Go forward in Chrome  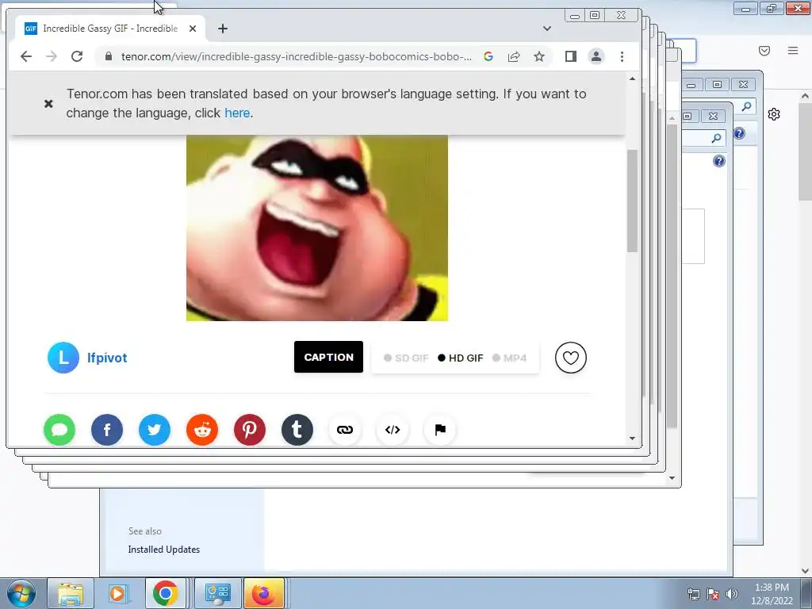(x=52, y=56)
